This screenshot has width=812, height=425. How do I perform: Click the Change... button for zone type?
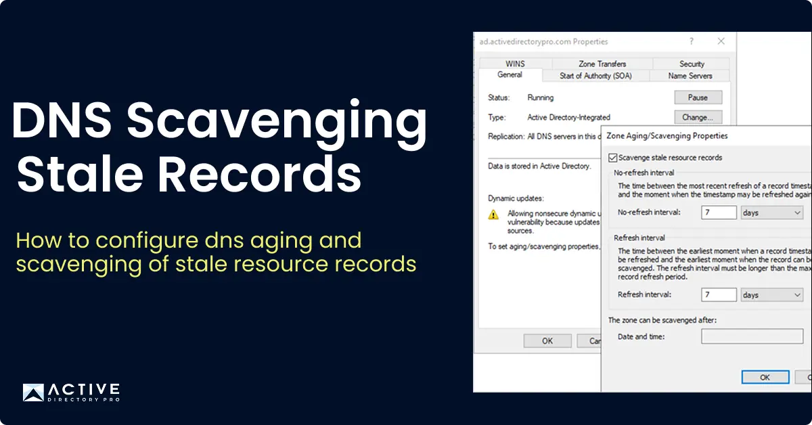[x=698, y=117]
